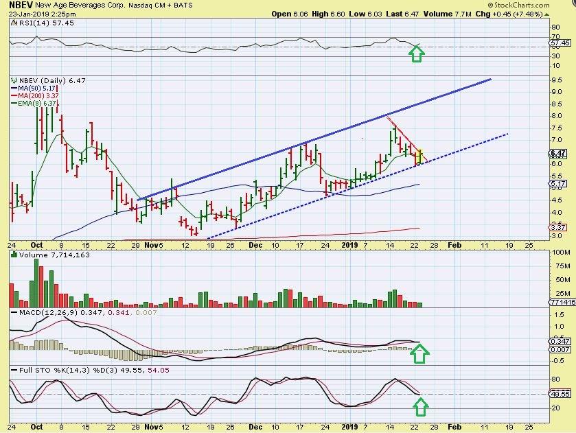Click the 23-Jan-2019 2:25pm timestamp
This screenshot has width=576, height=433.
(x=43, y=14)
